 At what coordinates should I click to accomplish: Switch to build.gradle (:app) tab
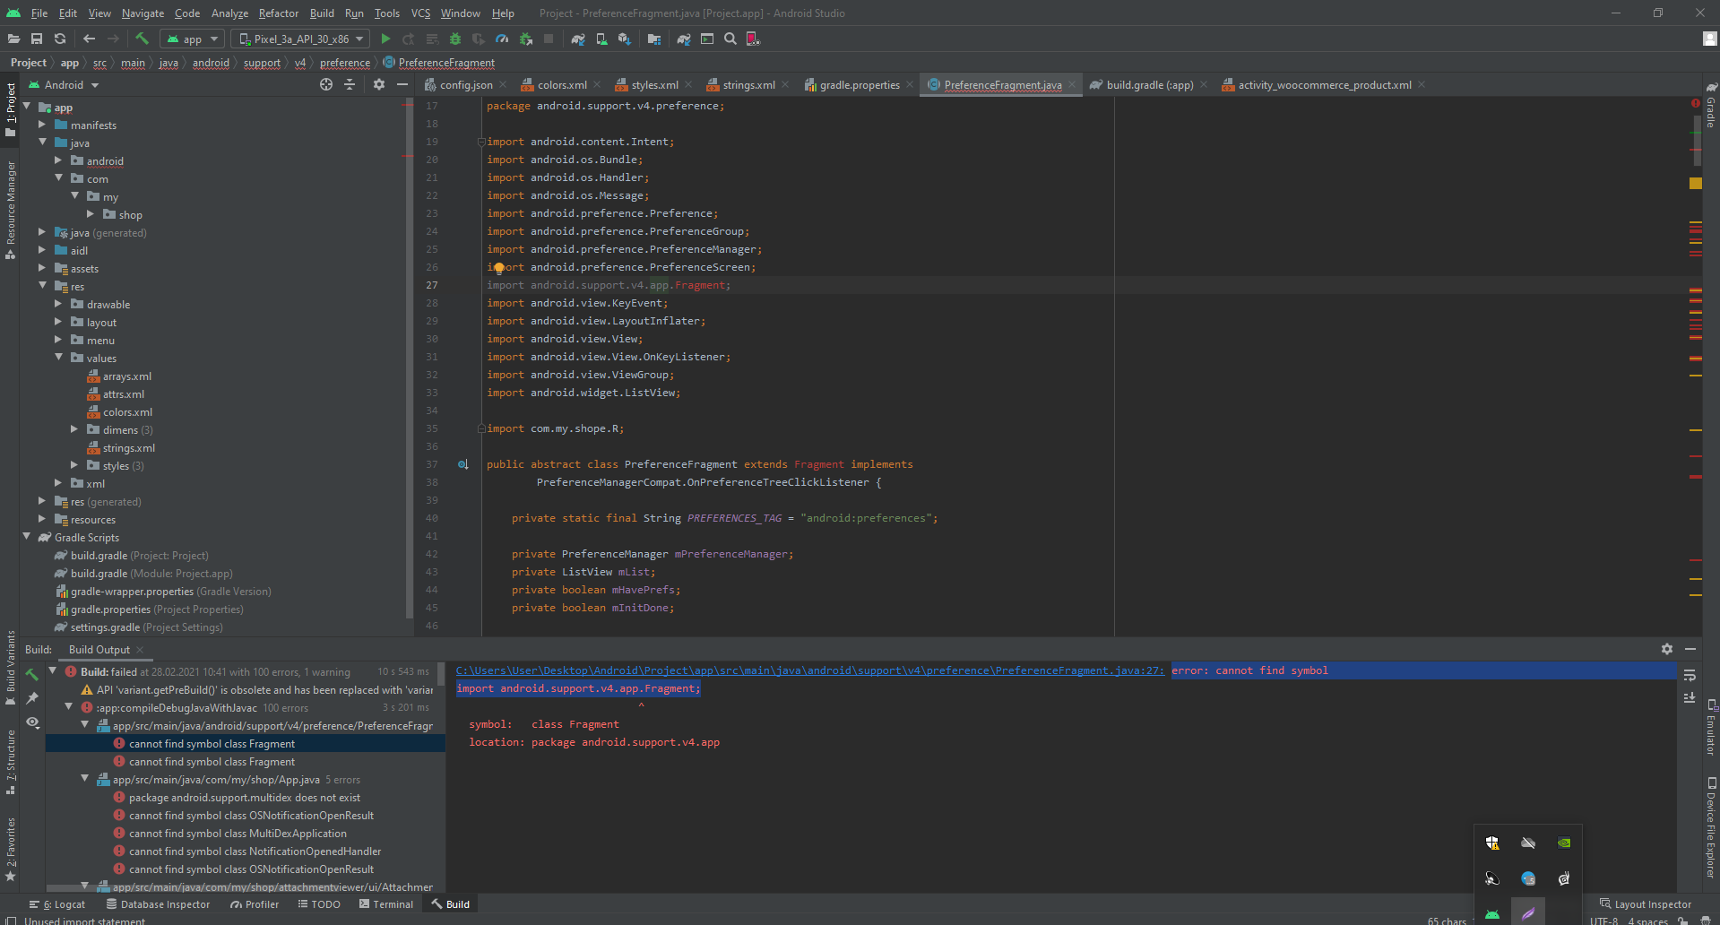click(1150, 85)
